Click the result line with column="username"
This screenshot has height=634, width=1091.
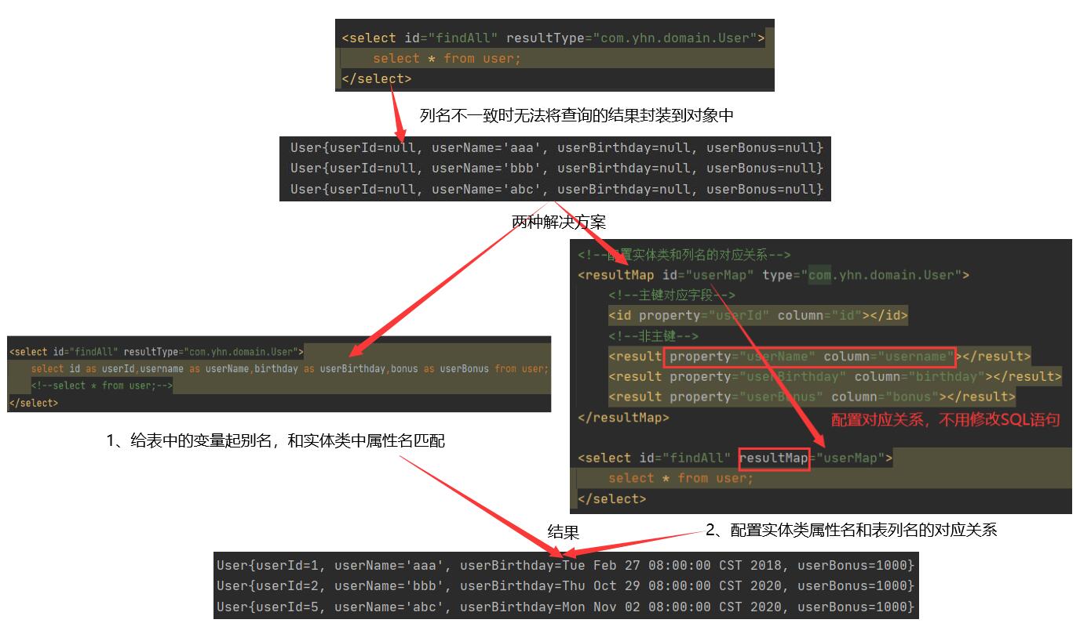pyautogui.click(x=819, y=357)
